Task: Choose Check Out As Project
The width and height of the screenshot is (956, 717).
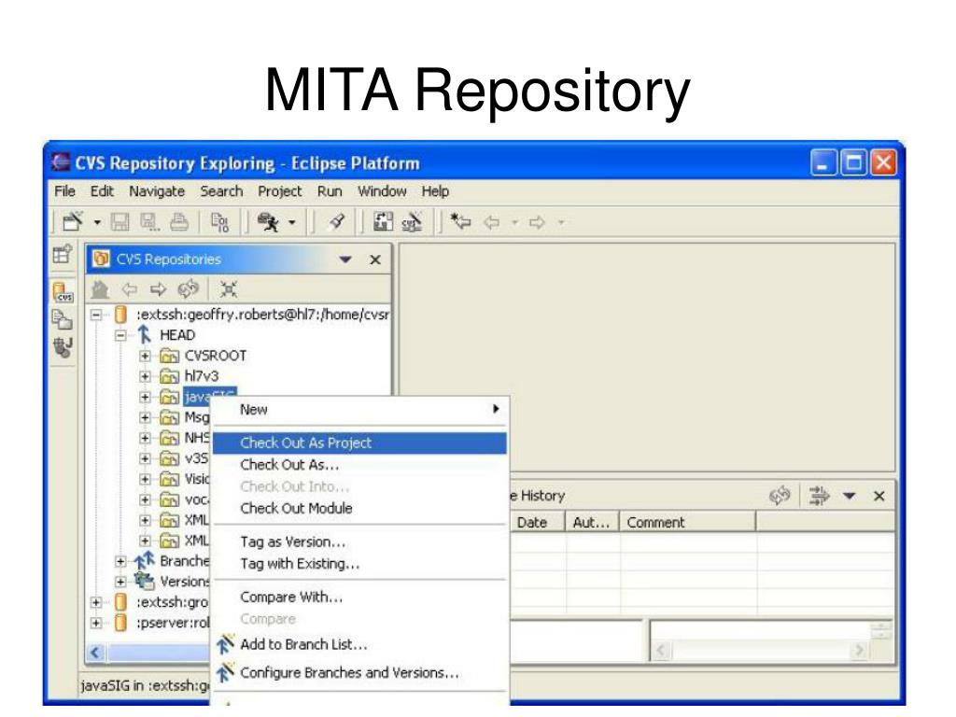Action: pos(360,443)
